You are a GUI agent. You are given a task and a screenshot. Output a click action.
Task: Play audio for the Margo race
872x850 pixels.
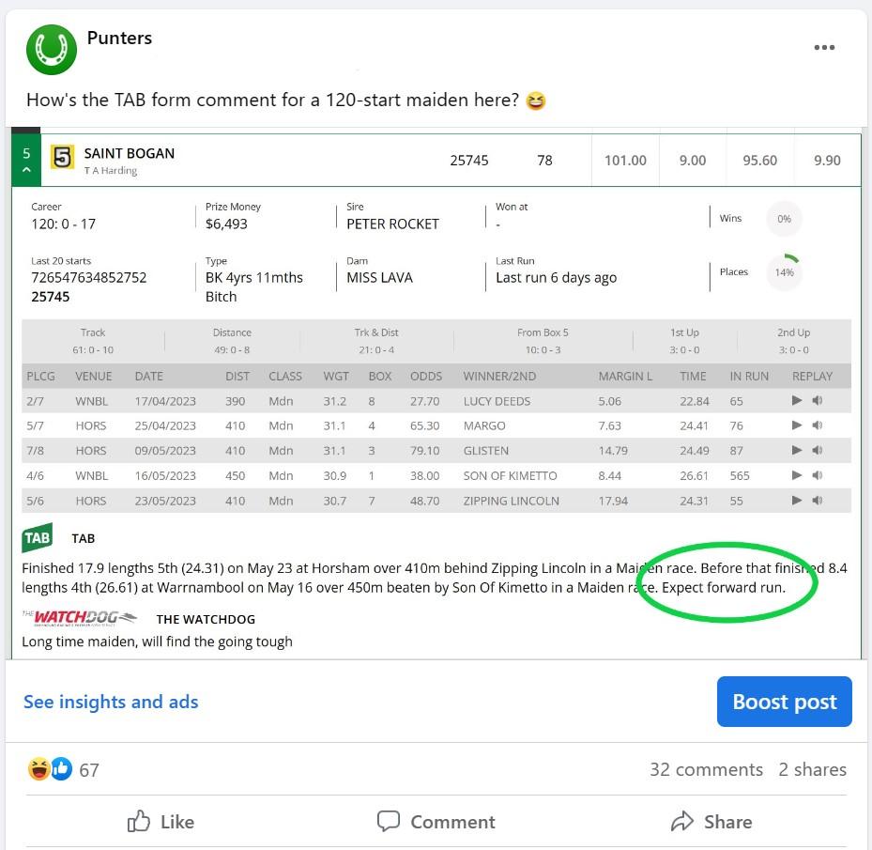tap(817, 425)
